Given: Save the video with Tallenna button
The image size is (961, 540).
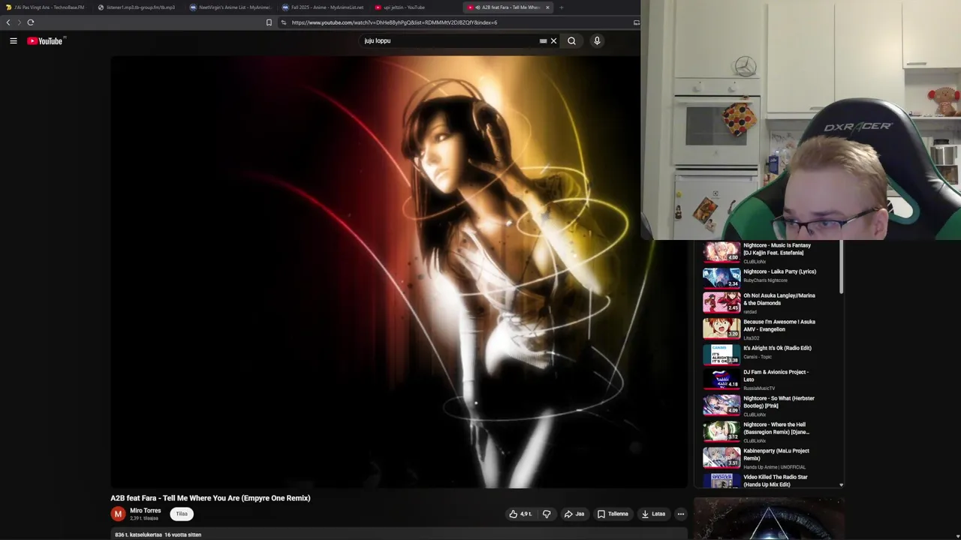Looking at the screenshot, I should tap(613, 514).
